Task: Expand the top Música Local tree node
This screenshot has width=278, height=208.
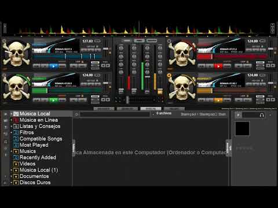Action: pyautogui.click(x=12, y=114)
